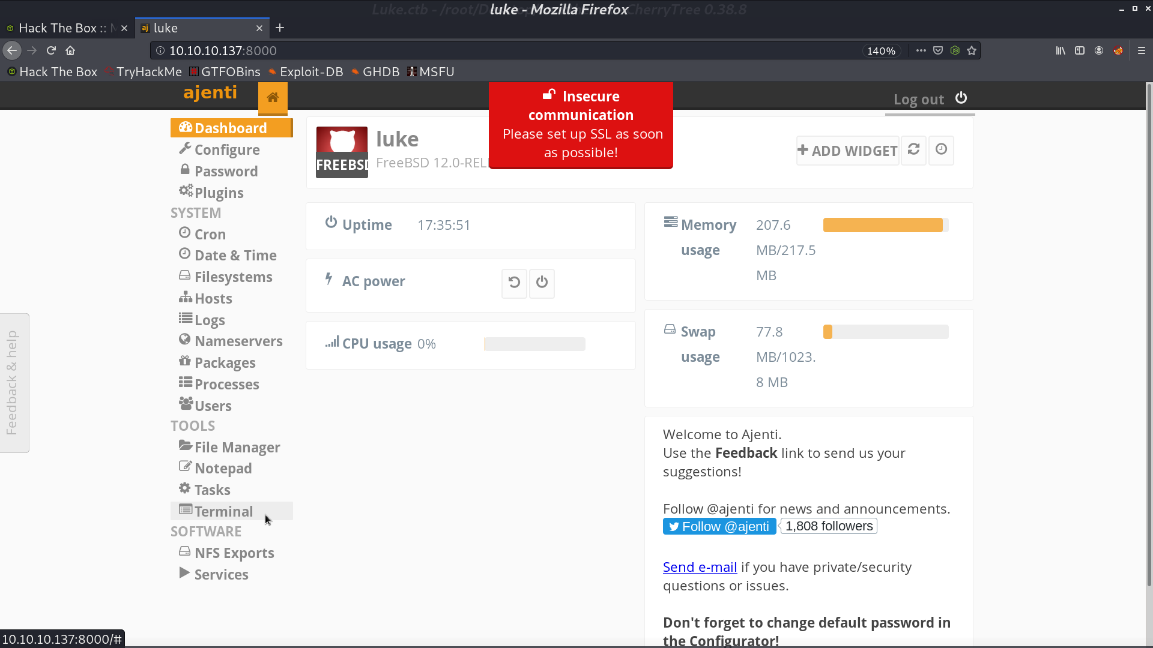The height and width of the screenshot is (648, 1153).
Task: Open Nameservers in the sidebar
Action: (231, 341)
